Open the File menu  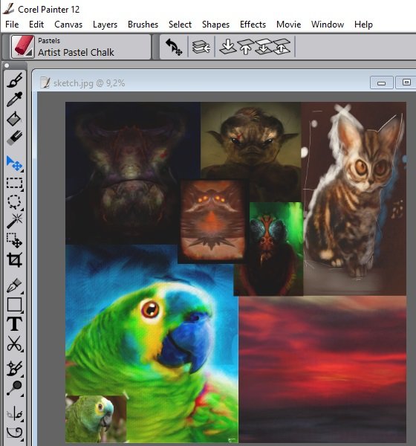click(x=12, y=25)
